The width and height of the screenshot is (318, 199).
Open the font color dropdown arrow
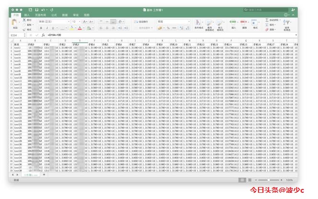(x=83, y=28)
